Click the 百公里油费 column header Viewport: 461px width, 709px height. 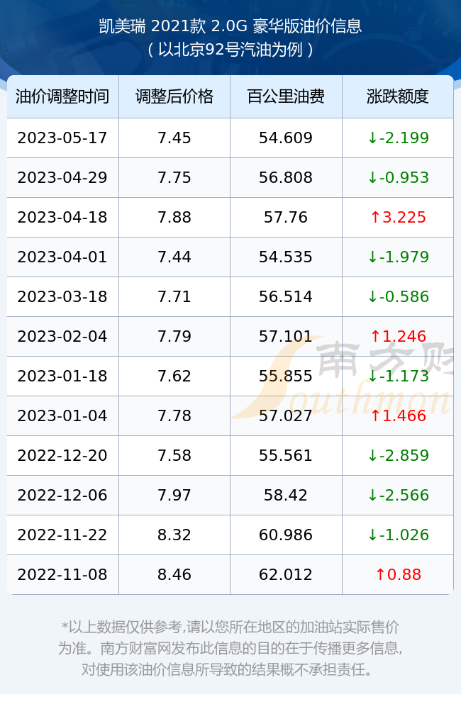point(286,96)
